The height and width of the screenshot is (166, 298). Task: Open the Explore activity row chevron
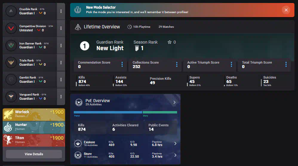(175, 144)
